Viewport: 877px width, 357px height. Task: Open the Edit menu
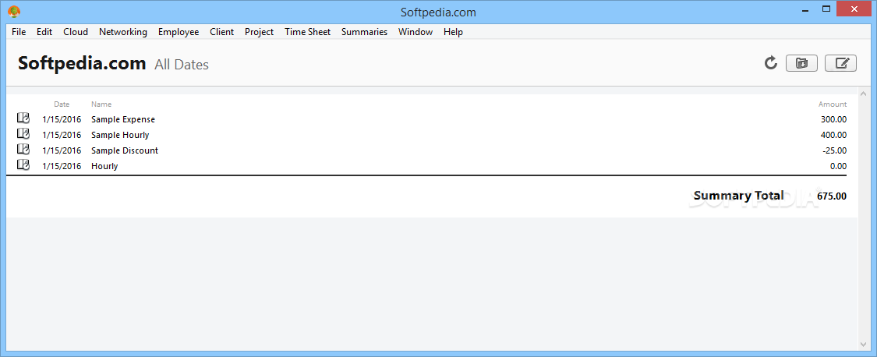(x=44, y=32)
